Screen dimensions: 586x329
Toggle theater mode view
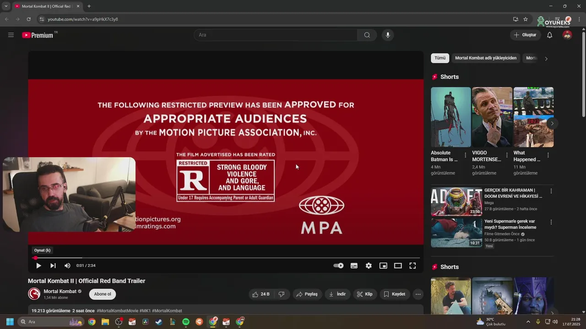click(x=398, y=265)
